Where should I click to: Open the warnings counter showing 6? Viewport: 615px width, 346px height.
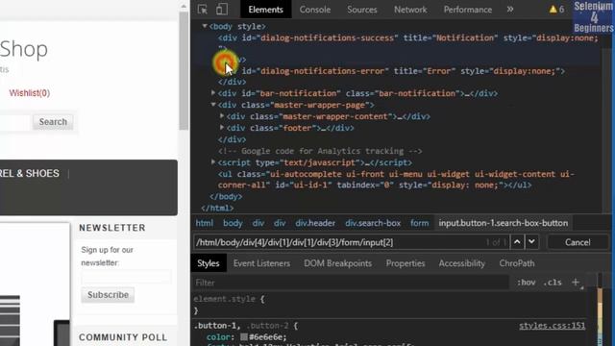coord(556,10)
